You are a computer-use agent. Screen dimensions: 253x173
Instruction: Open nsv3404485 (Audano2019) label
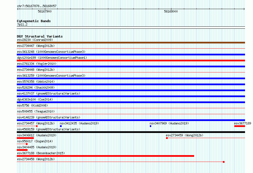coord(37,147)
